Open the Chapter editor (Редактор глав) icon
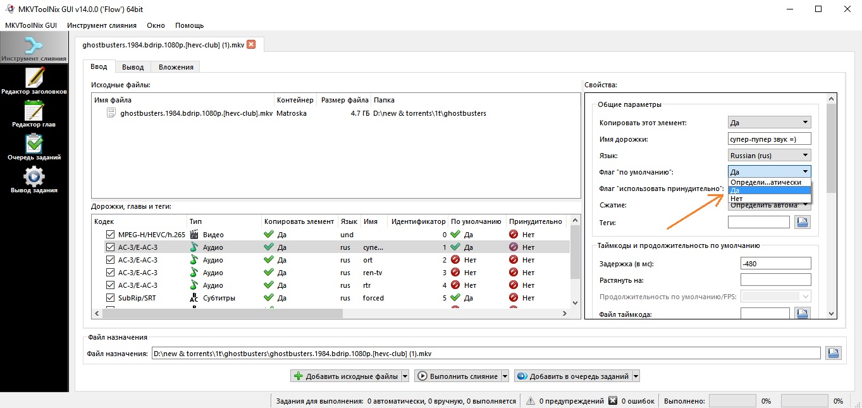 tap(34, 113)
